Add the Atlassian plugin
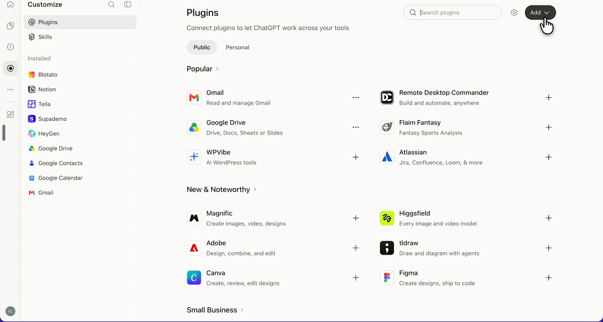This screenshot has height=322, width=603. 549,157
